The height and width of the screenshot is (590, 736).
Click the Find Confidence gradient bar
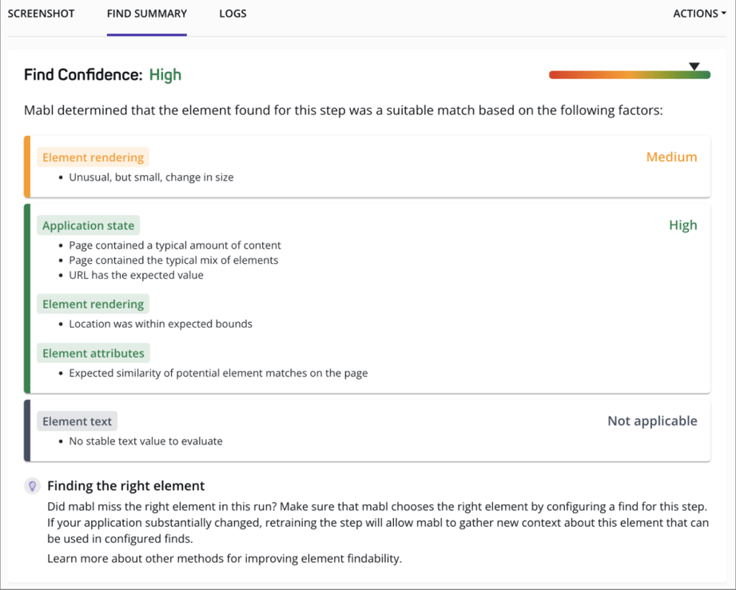pyautogui.click(x=629, y=75)
